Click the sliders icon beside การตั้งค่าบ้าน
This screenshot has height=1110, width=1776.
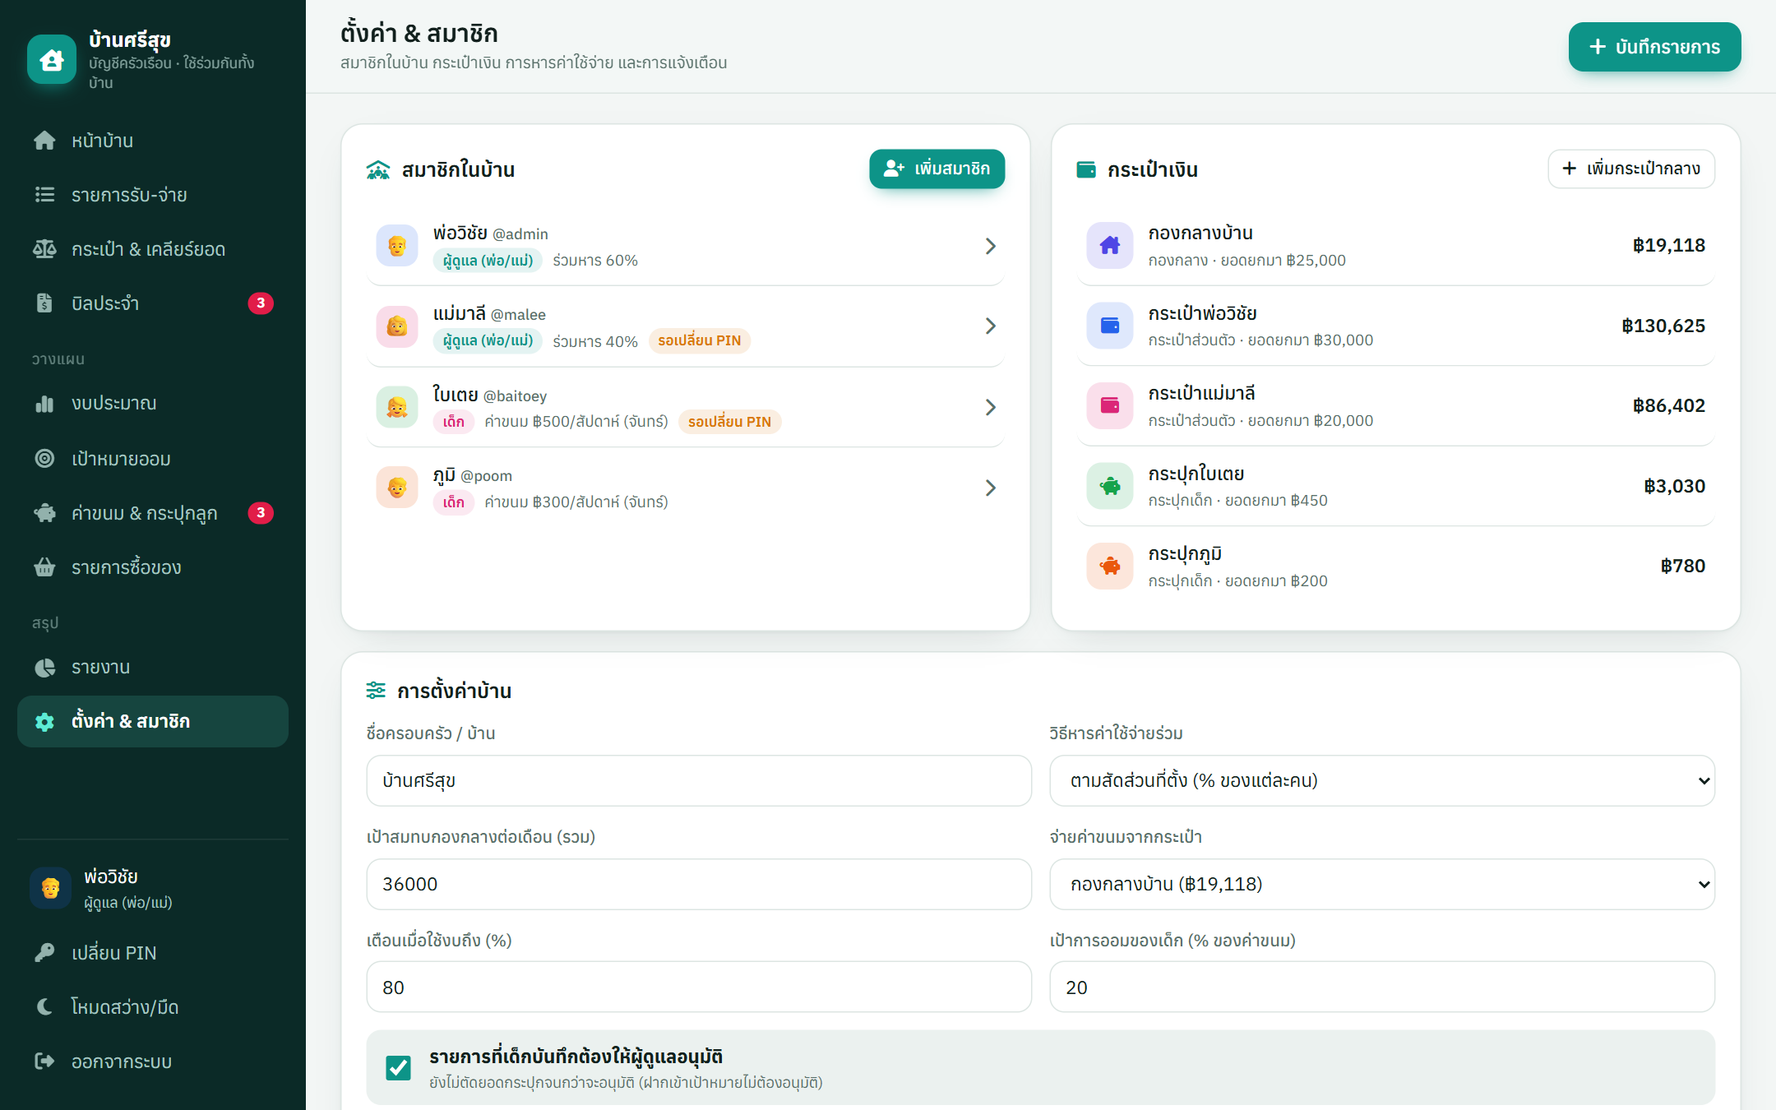(376, 690)
